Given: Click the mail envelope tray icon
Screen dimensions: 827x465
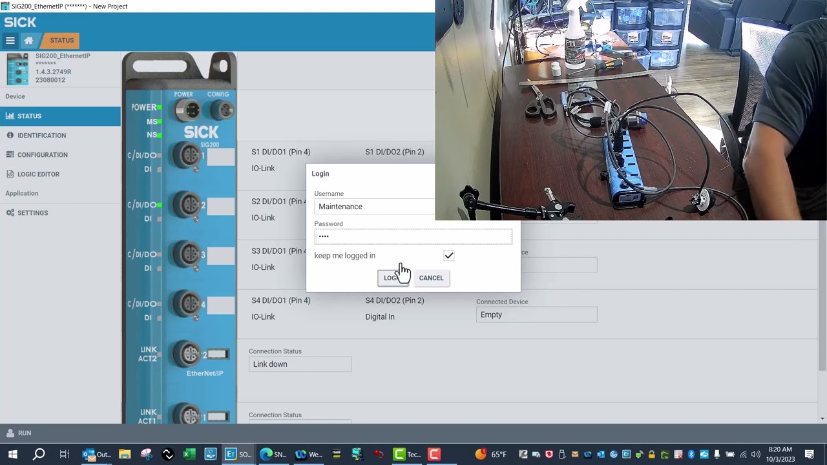Looking at the screenshot, I should [x=574, y=454].
